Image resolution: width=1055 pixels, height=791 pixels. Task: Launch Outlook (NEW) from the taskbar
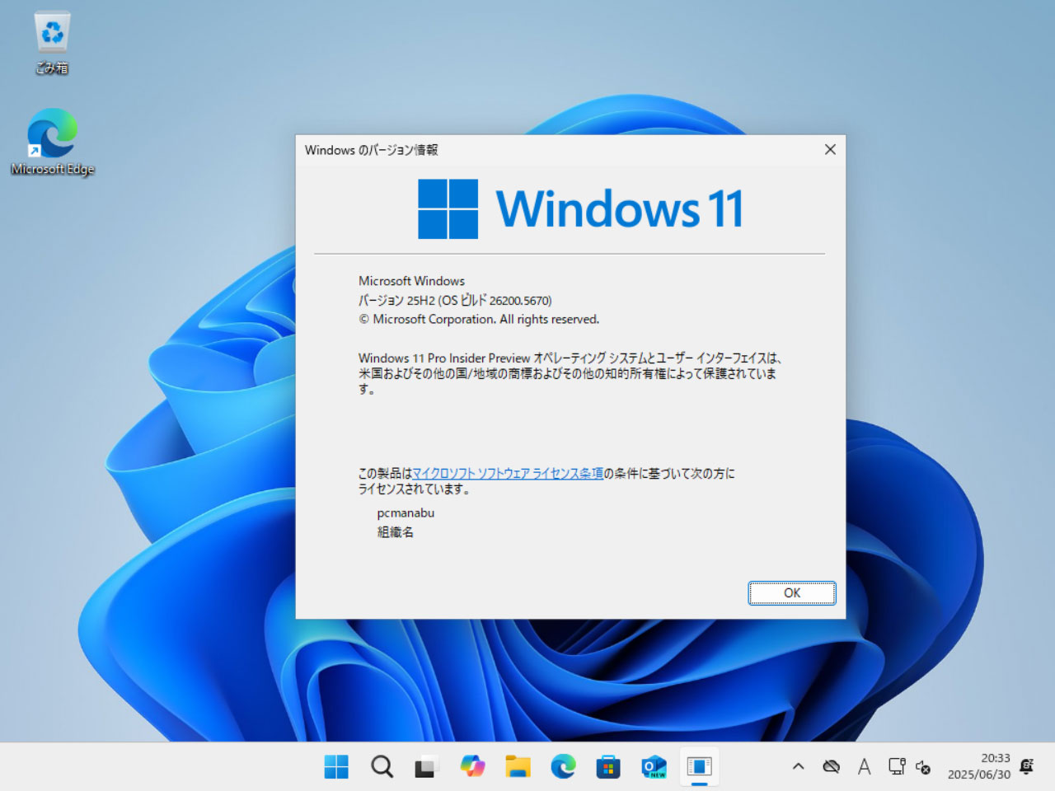[x=654, y=766]
